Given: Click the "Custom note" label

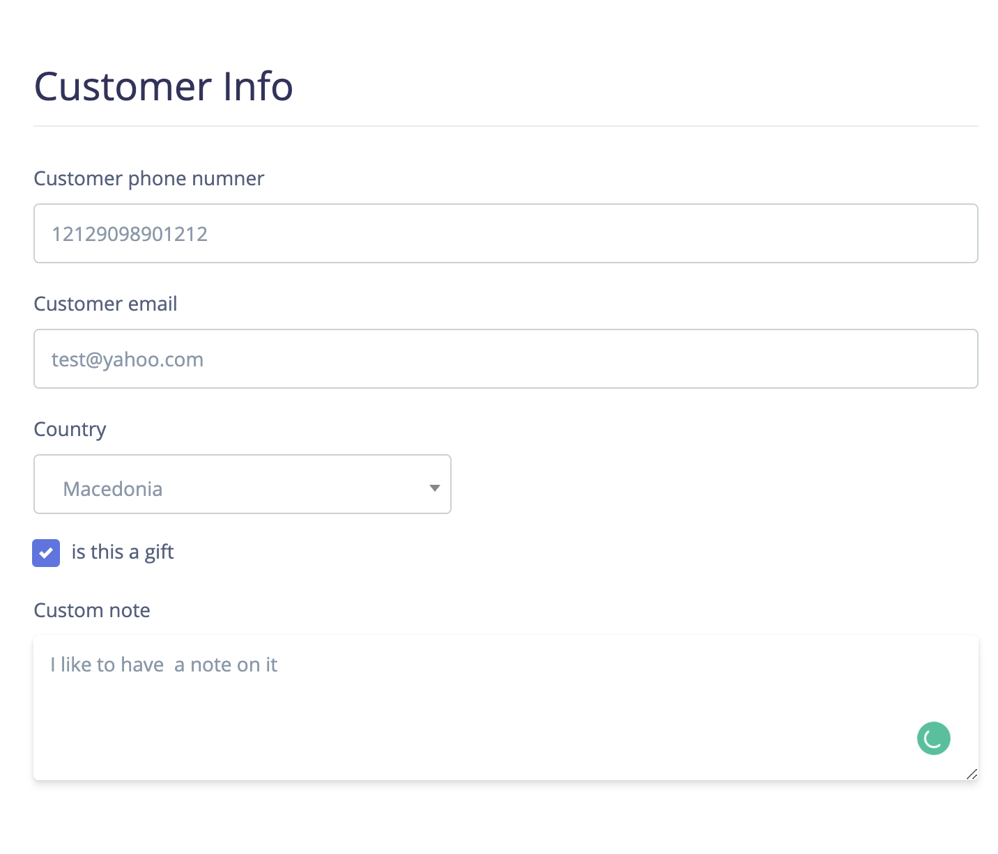Looking at the screenshot, I should pos(92,610).
